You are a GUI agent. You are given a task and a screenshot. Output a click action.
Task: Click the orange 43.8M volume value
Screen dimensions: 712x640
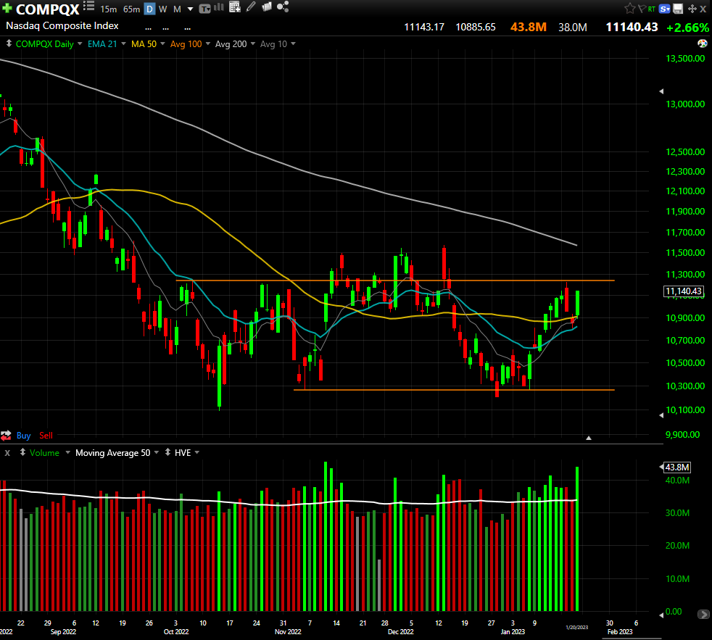tap(528, 27)
